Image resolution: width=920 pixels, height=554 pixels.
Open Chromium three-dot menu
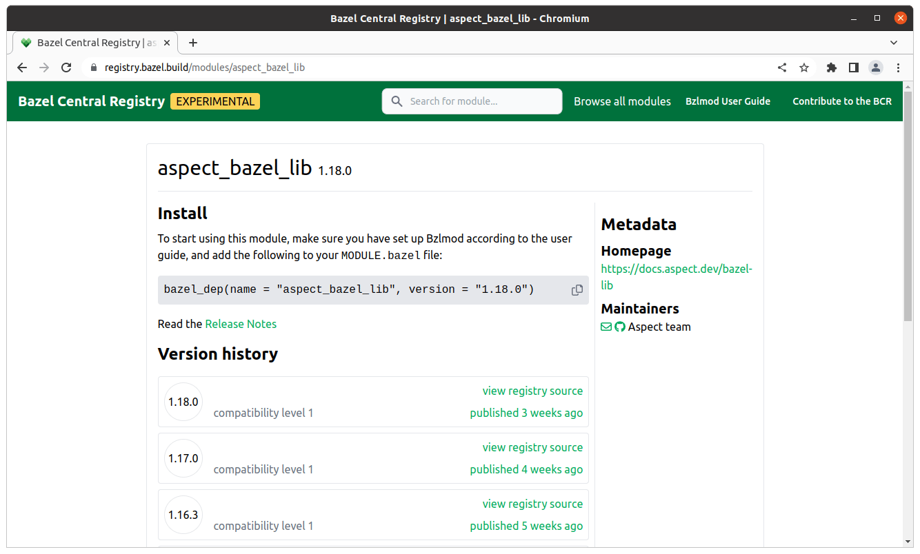(898, 68)
